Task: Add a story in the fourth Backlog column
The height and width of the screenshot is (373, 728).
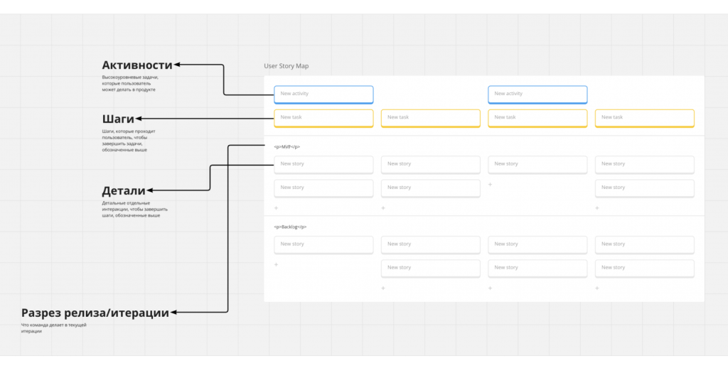Action: click(597, 288)
